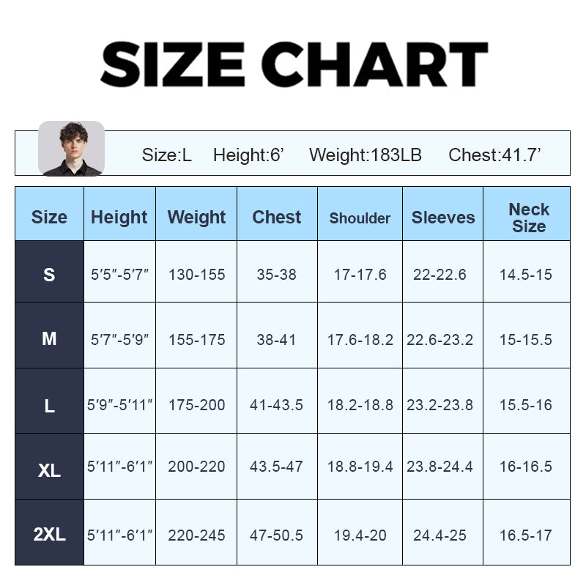The height and width of the screenshot is (586, 586).
Task: Select the XL size row label
Action: 49,470
